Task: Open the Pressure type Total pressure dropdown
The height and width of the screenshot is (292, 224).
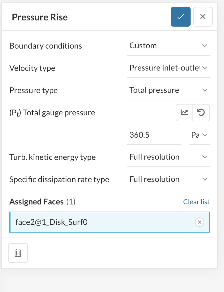Action: tap(168, 90)
